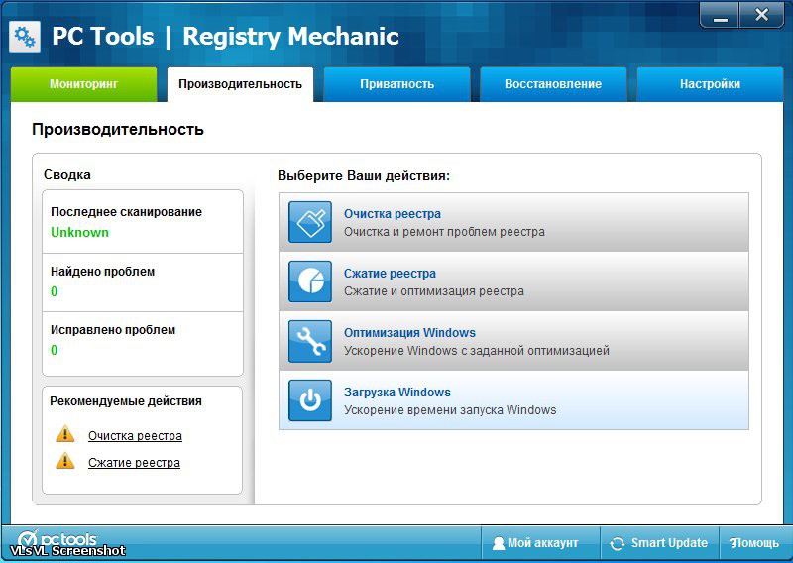The width and height of the screenshot is (793, 563).
Task: Minimize the Registry Mechanic window
Action: click(x=719, y=15)
